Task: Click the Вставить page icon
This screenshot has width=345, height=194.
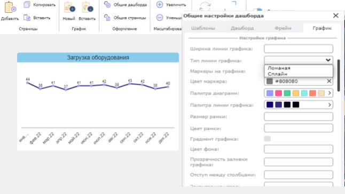Action: 27,18
